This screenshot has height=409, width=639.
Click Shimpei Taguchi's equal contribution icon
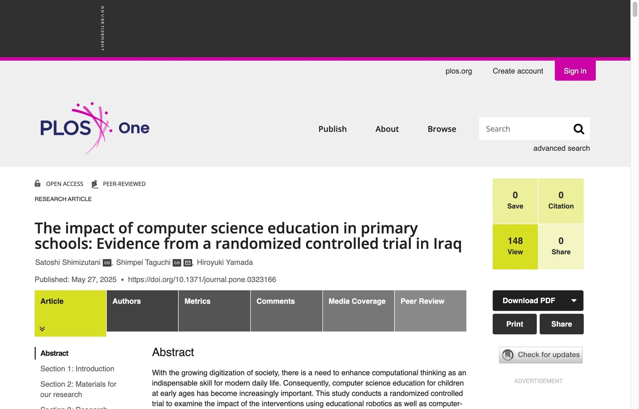177,263
